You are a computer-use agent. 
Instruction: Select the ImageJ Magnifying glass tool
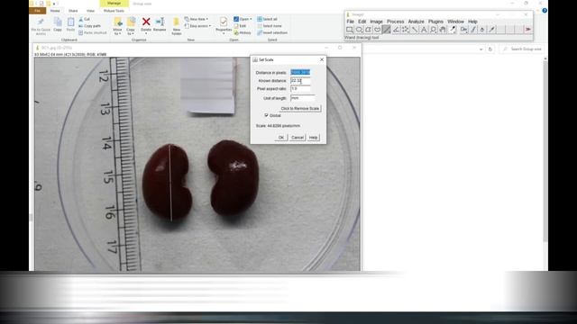433,30
